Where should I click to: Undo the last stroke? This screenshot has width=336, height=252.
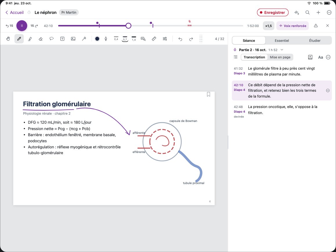(x=180, y=39)
